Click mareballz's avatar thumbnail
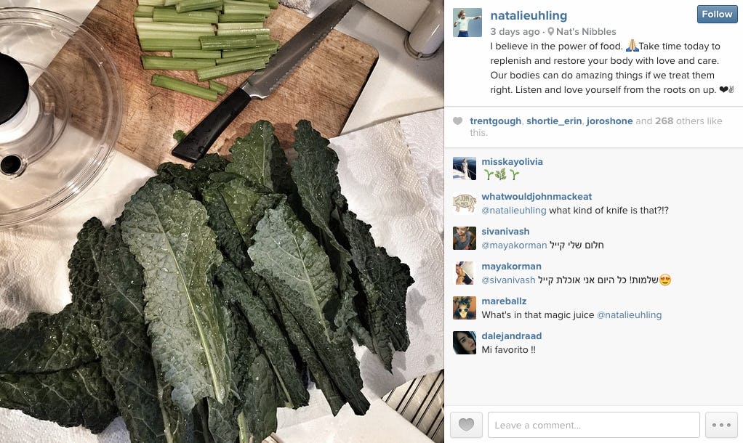Screen dimensions: 743x443 (465, 308)
